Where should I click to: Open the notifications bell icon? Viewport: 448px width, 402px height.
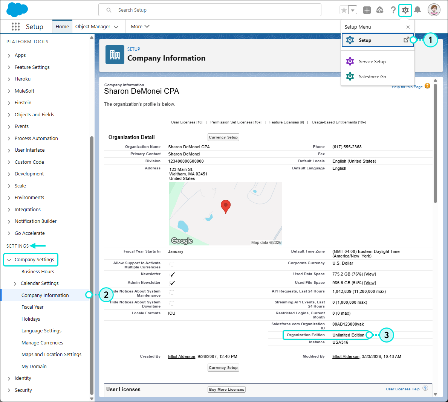(x=418, y=10)
